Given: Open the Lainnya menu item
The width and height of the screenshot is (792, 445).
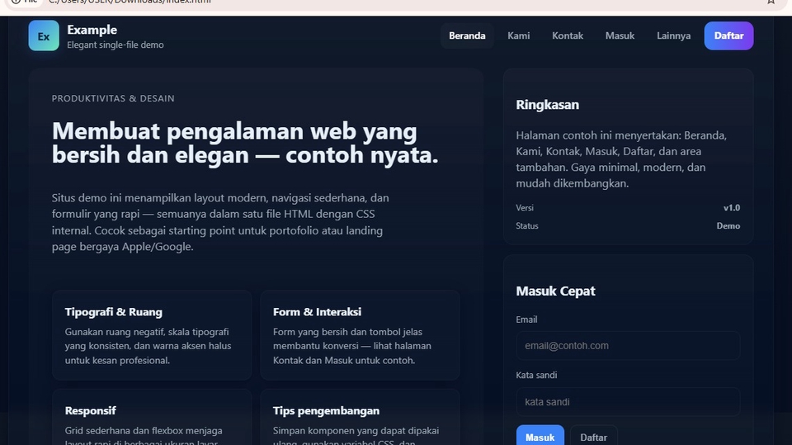Looking at the screenshot, I should pyautogui.click(x=673, y=36).
